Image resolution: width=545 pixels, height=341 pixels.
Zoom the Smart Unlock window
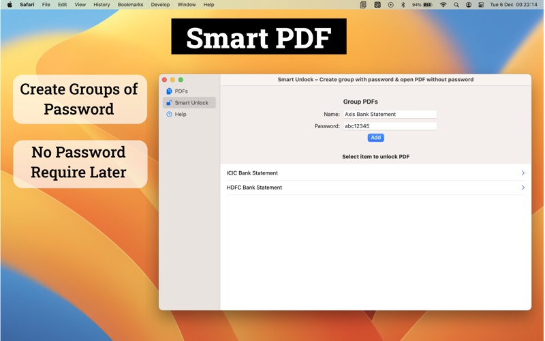click(181, 80)
